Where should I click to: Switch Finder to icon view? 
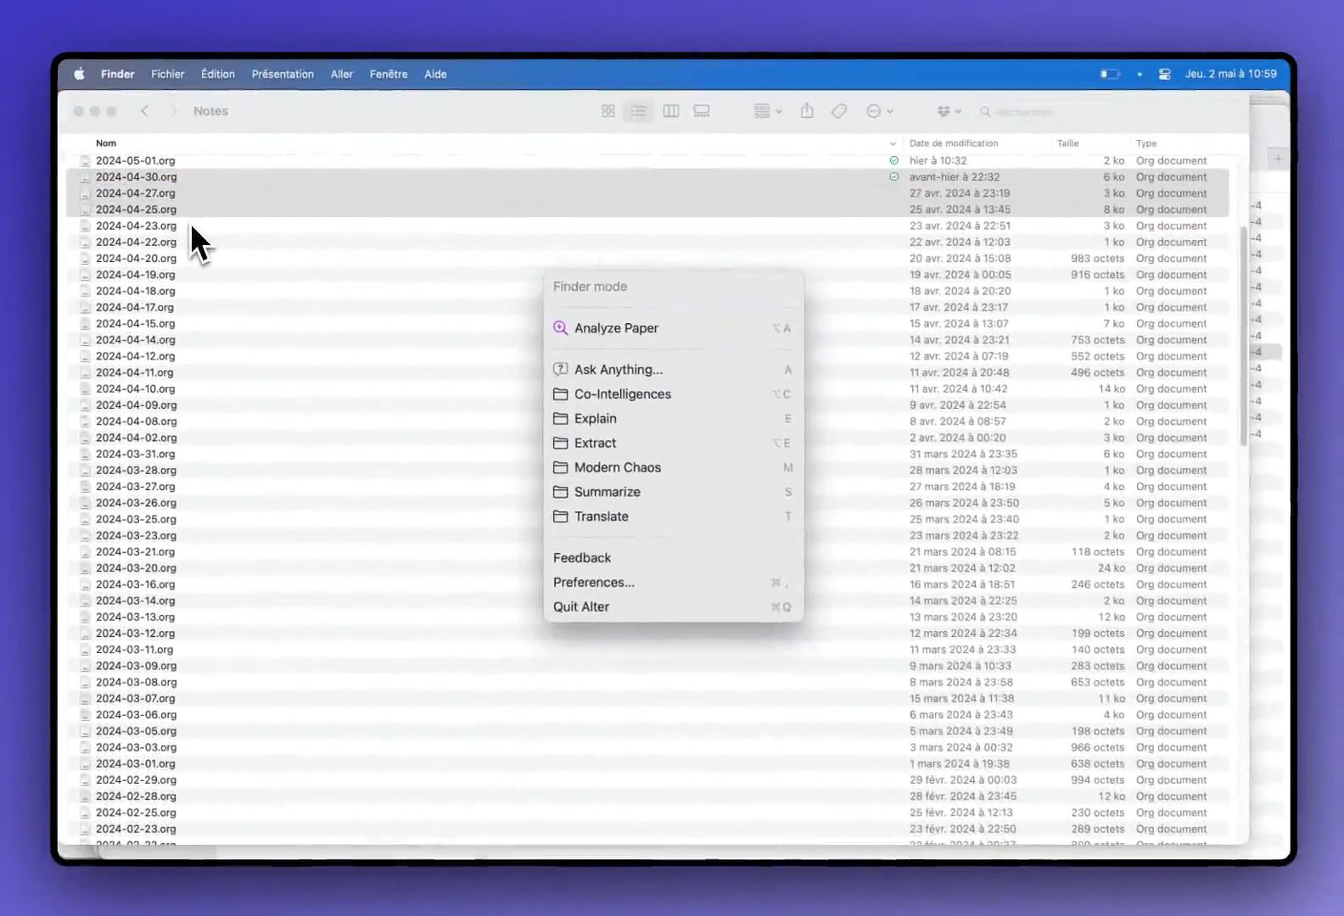click(x=608, y=111)
